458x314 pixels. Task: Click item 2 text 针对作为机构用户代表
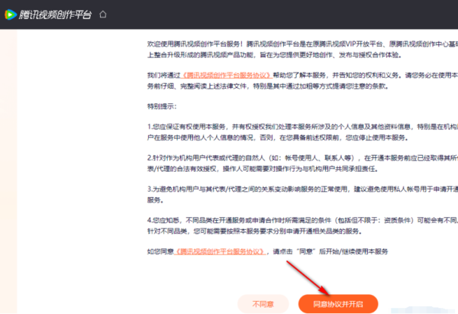click(x=302, y=163)
